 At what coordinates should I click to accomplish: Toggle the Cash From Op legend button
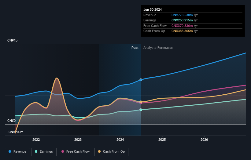111,152
